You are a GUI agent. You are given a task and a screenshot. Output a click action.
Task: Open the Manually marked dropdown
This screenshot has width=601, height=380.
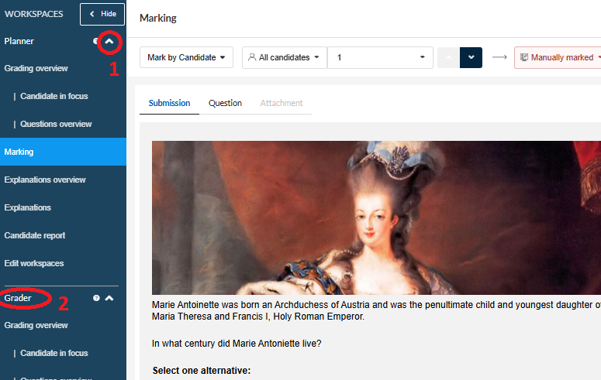click(558, 57)
